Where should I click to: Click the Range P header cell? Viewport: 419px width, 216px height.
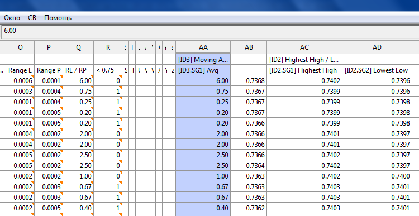point(49,70)
